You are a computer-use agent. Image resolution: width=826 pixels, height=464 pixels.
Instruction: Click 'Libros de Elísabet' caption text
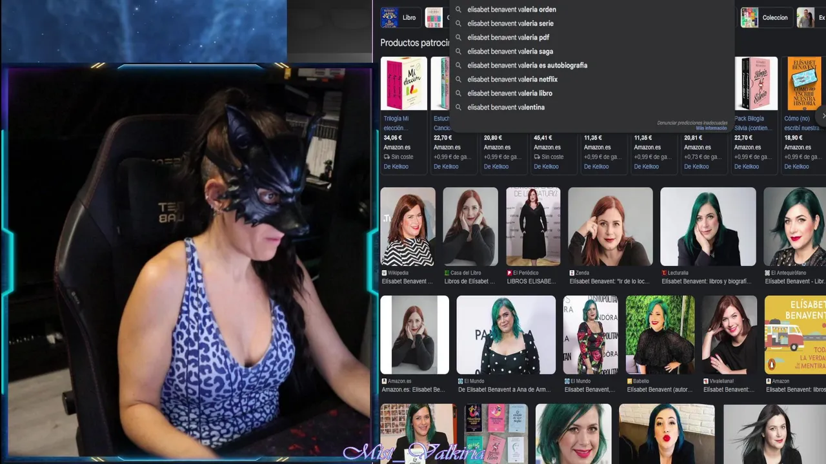pos(470,282)
